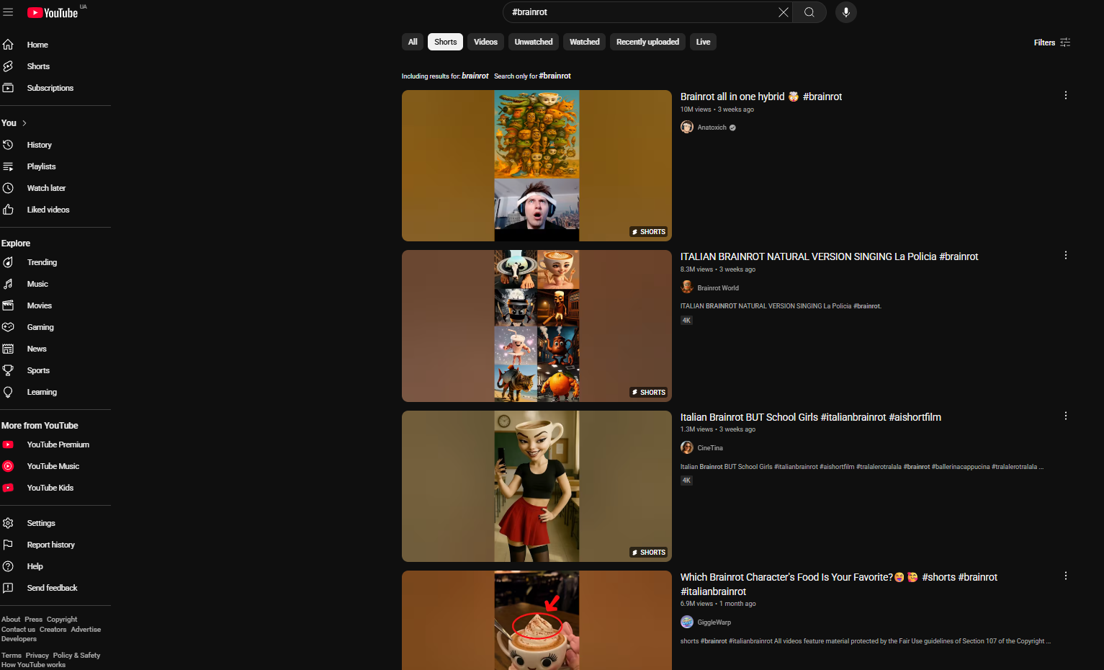Select the Unwatched filter chip
This screenshot has width=1104, height=670.
pos(534,42)
